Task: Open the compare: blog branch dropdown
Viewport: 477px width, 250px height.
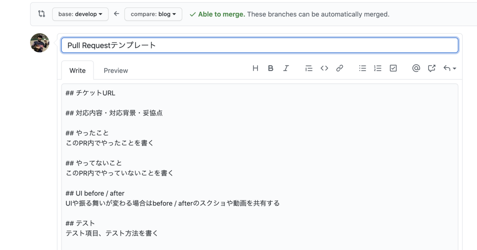Action: (153, 14)
